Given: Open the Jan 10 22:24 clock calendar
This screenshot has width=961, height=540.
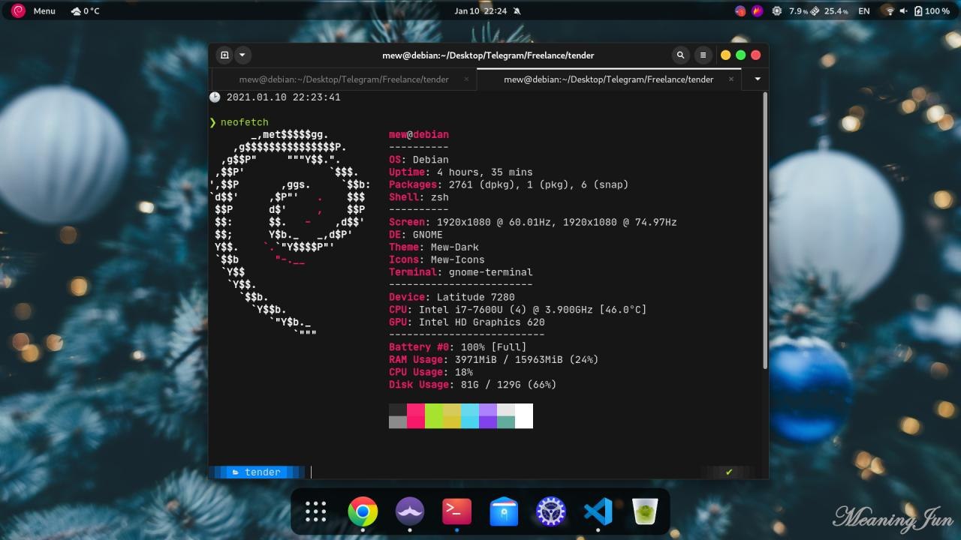Looking at the screenshot, I should pyautogui.click(x=480, y=11).
